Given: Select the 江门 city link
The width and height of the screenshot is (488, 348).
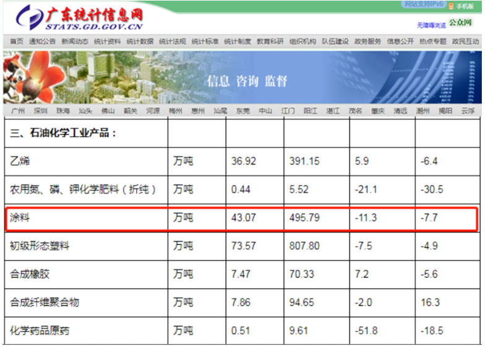Looking at the screenshot, I should click(288, 111).
